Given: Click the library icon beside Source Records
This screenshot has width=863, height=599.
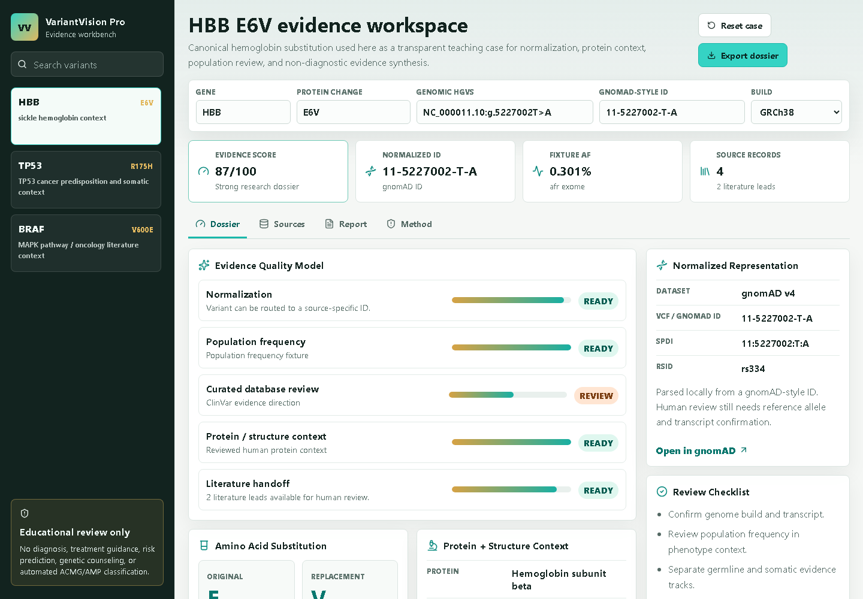Looking at the screenshot, I should point(705,171).
